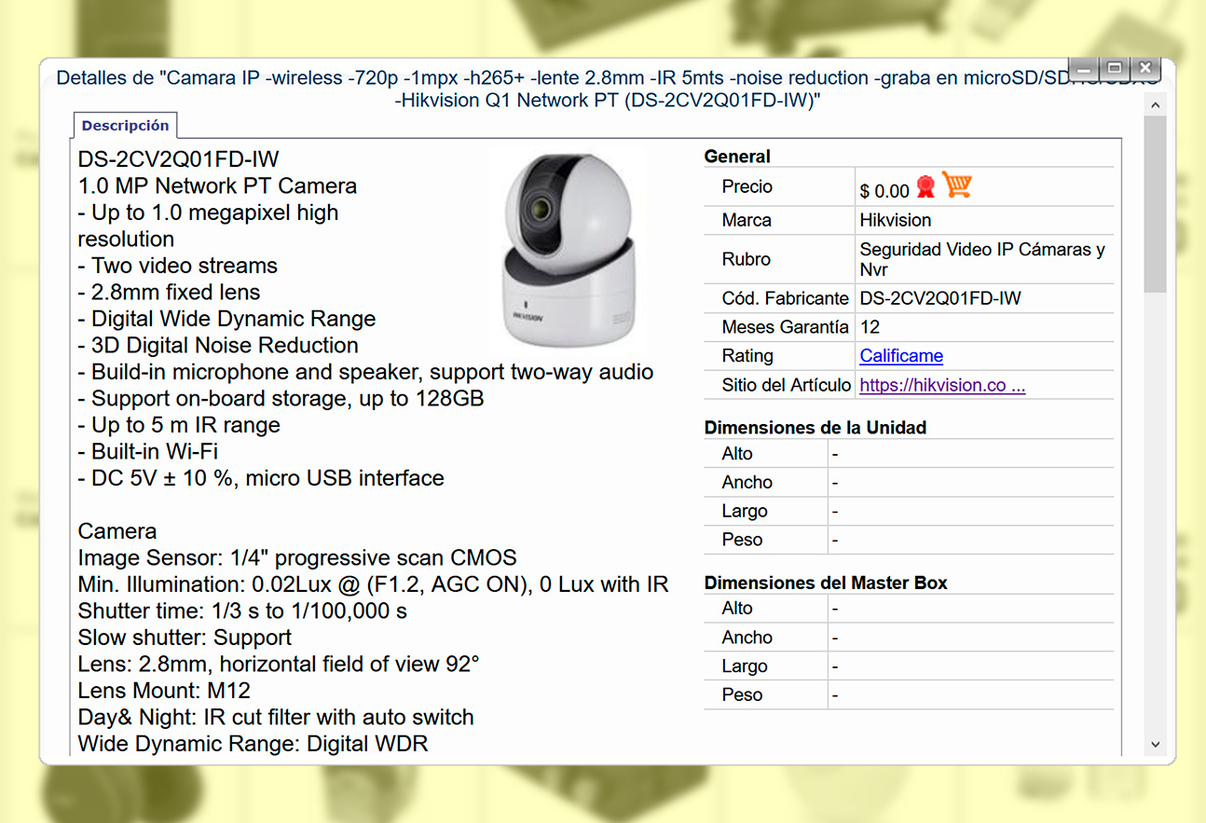
Task: Click the General section heading
Action: point(737,157)
